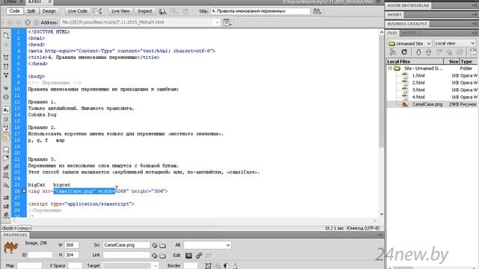Click the home icon beside Address
The image size is (479, 269).
(x=37, y=22)
